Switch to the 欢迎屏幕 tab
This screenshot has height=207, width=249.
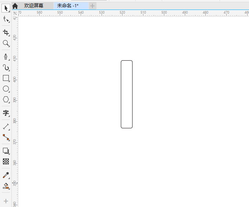[x=34, y=6]
